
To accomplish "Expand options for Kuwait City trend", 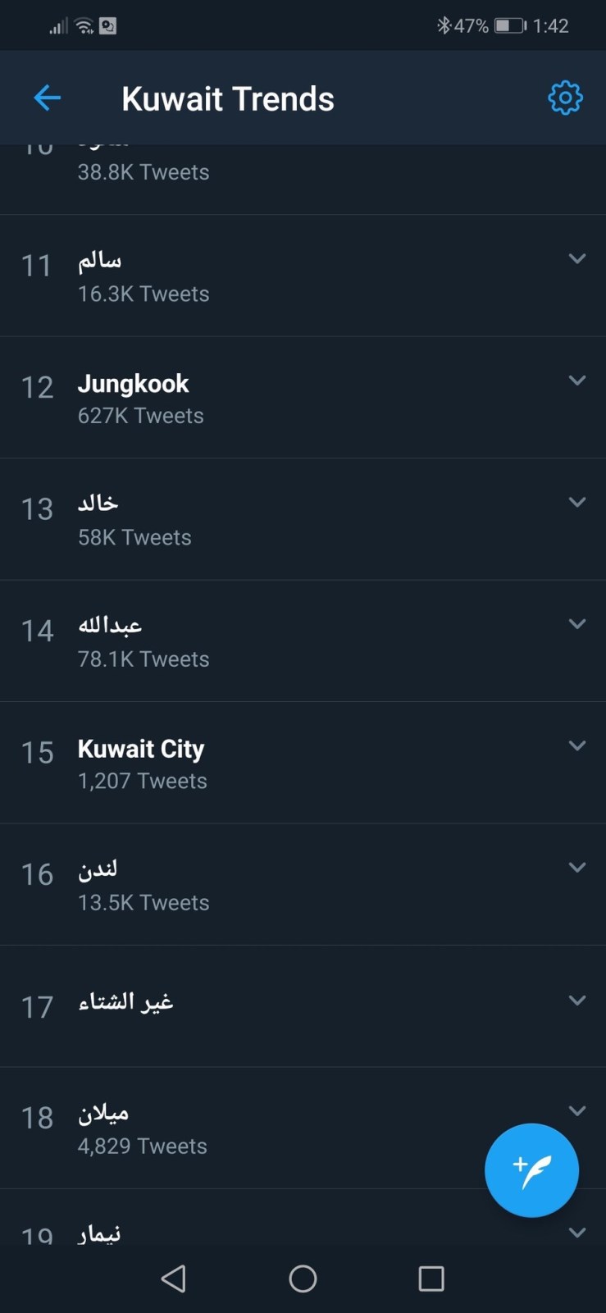I will (x=577, y=745).
